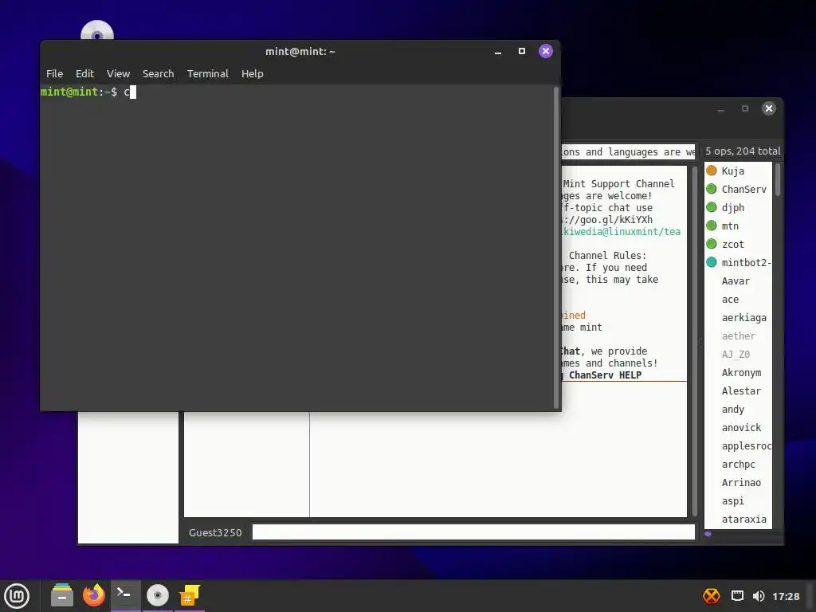Select user anovick in the user list
Screen dimensions: 816x612
[738, 428]
